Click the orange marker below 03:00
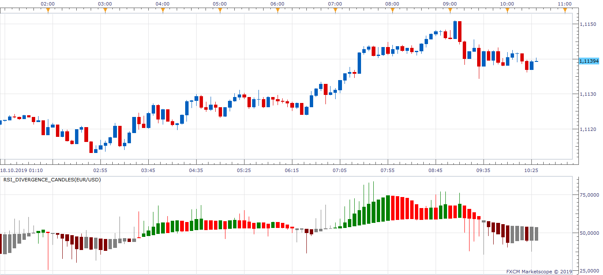 coord(105,10)
